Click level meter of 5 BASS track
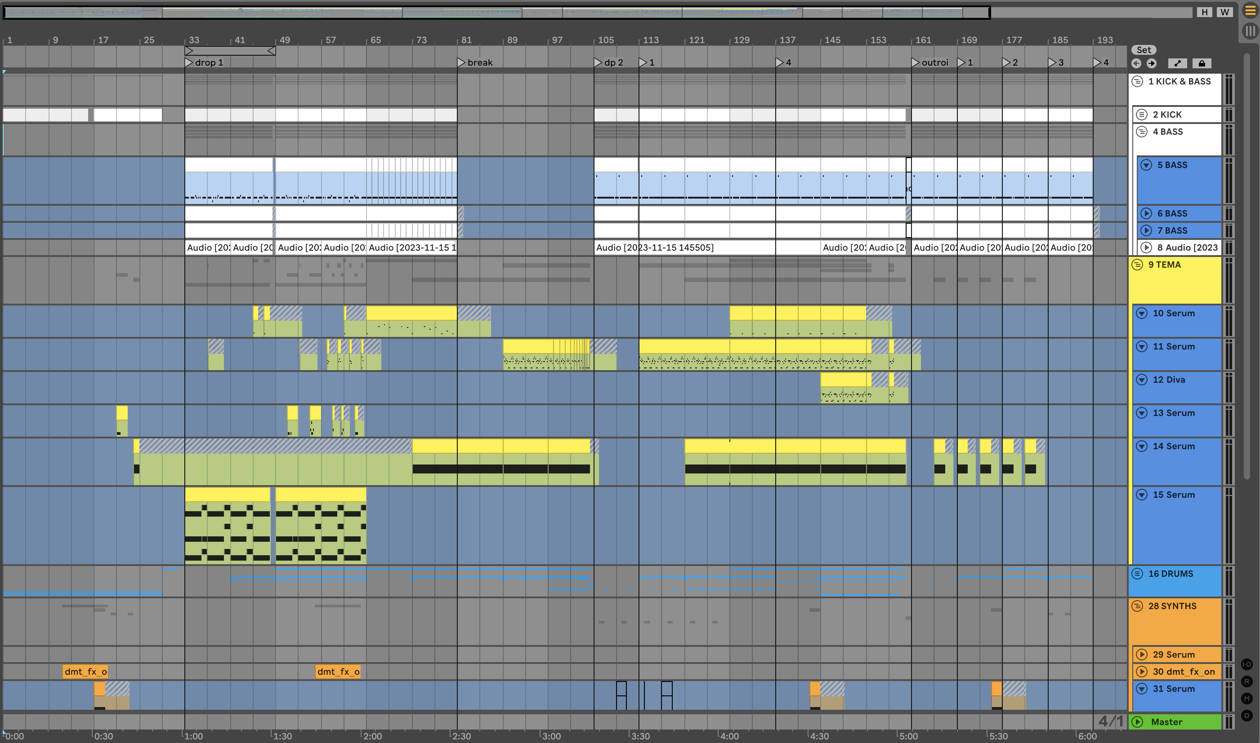1260x743 pixels. pos(1229,180)
